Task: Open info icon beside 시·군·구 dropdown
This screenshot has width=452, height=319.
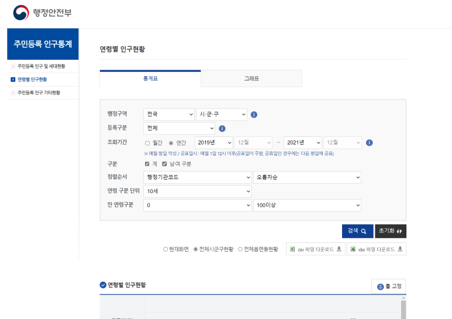Action: pyautogui.click(x=254, y=115)
